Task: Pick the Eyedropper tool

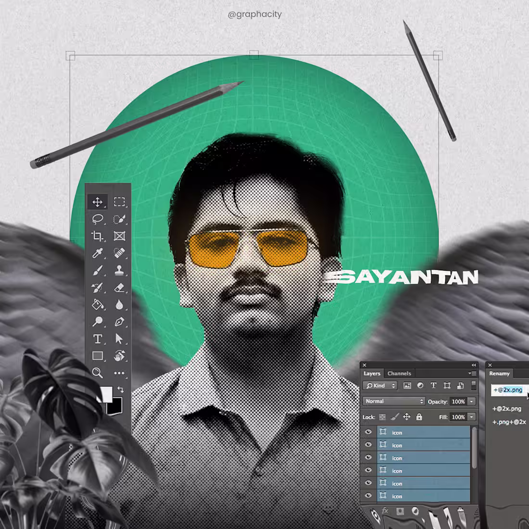Action: (x=98, y=252)
